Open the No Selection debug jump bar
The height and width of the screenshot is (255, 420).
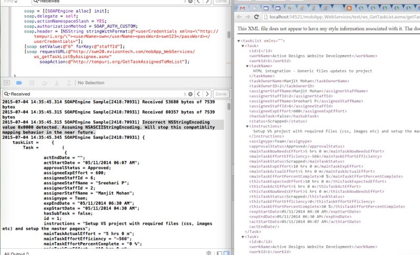(91, 83)
